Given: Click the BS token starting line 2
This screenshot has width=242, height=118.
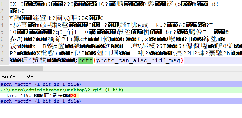Looking at the screenshot, I should coord(13,11).
